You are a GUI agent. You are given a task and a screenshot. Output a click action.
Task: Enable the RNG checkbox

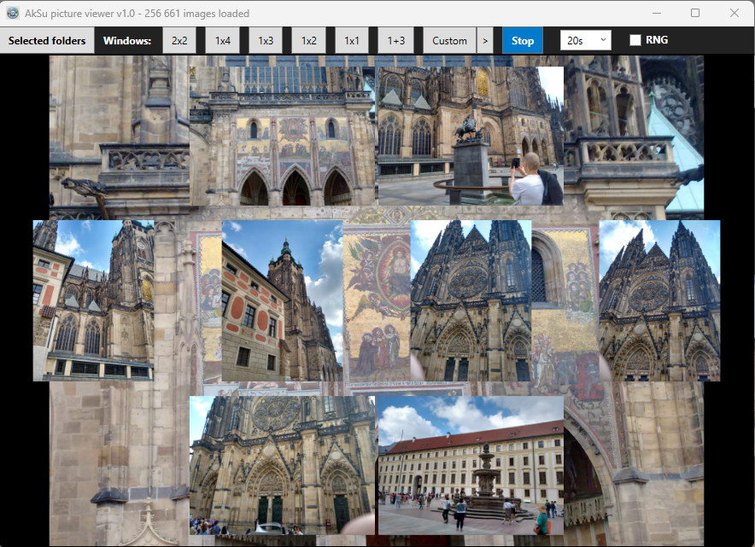[635, 40]
